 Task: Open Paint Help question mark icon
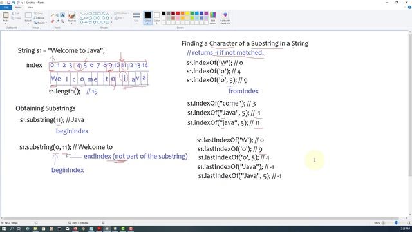(x=409, y=7)
